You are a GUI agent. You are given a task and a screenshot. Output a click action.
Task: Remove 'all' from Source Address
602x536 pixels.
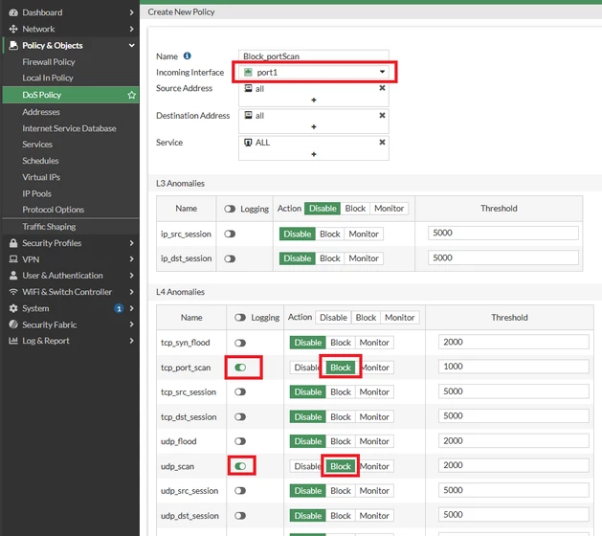(382, 88)
